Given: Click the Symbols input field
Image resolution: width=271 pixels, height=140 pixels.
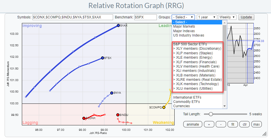Looking at the screenshot, I should 72,17.
